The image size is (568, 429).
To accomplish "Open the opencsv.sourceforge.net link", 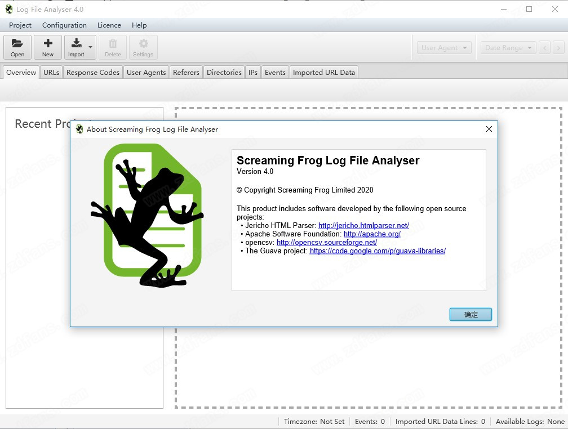I will 327,242.
